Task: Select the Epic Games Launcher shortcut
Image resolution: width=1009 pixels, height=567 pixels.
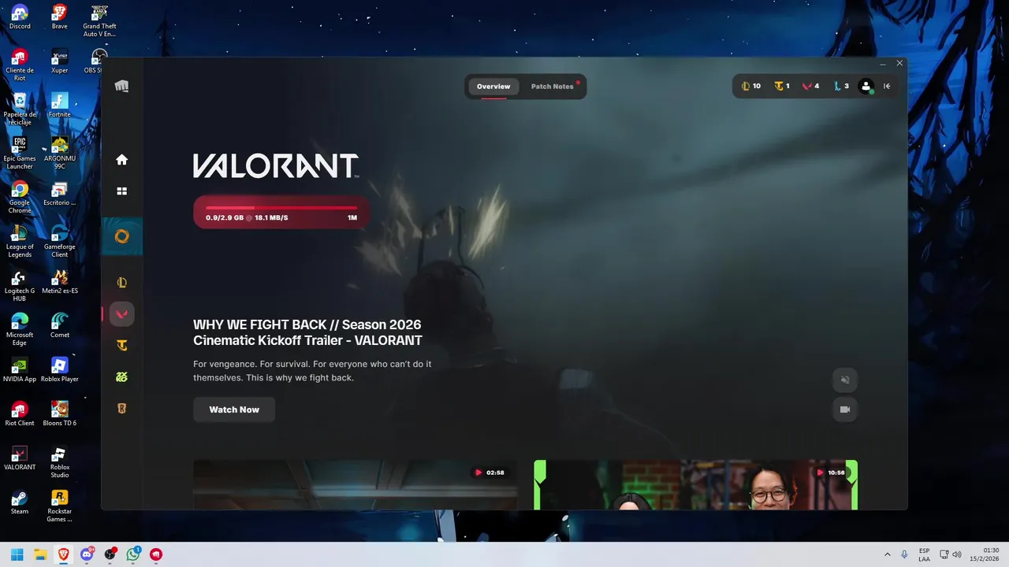Action: click(x=20, y=153)
